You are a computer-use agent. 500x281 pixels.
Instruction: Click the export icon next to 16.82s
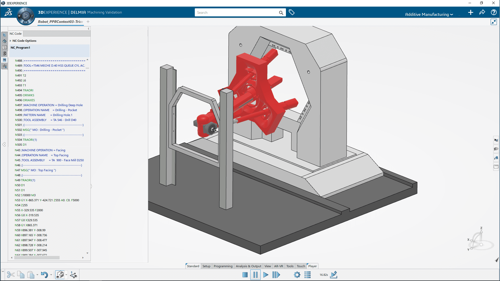334,275
